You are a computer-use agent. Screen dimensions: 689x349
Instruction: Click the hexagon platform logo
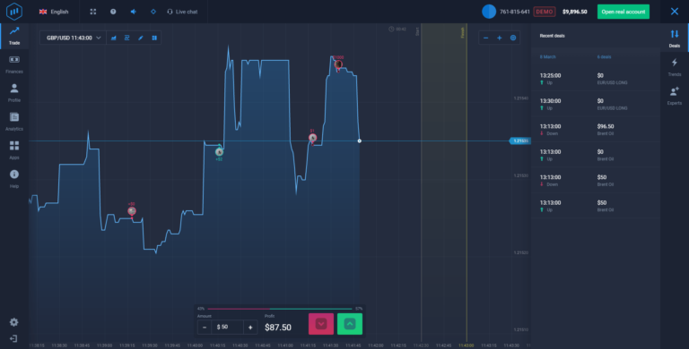click(14, 12)
